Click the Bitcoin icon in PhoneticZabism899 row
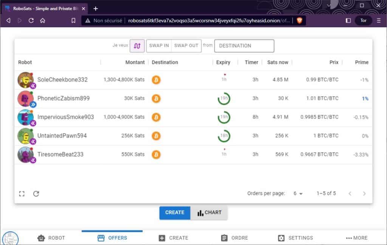 point(156,98)
